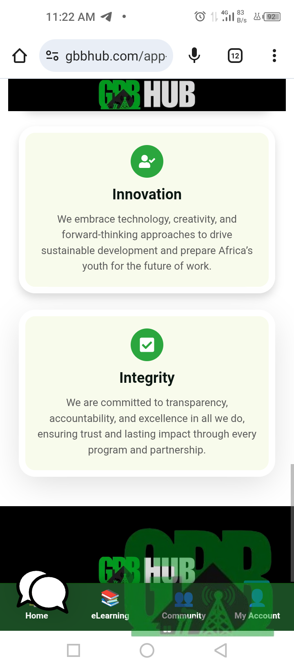Screen dimensions: 294x670
Task: Click the page scrollbar on the right edge
Action: point(292,523)
